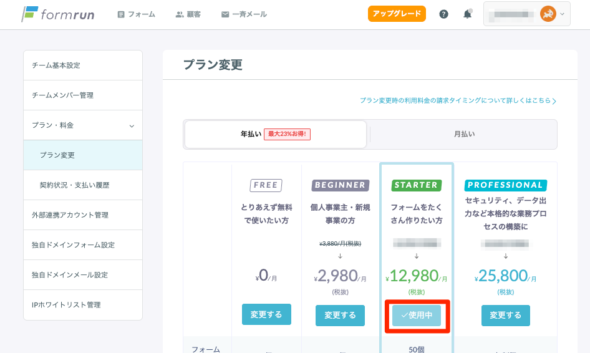Open billing timing details link

click(x=458, y=100)
